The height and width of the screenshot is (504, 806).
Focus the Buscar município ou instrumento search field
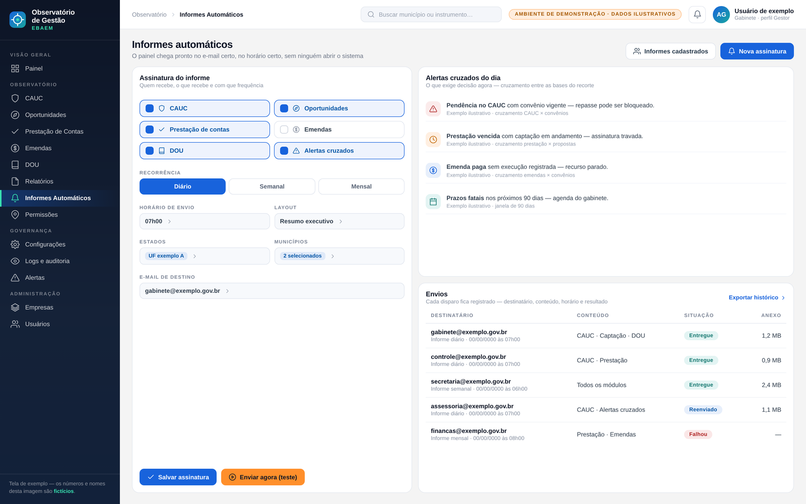(x=431, y=15)
